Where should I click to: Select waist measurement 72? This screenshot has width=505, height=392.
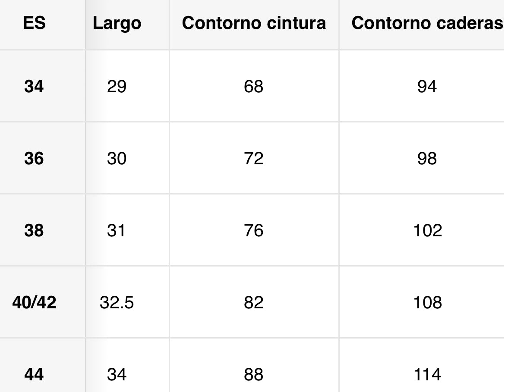(x=253, y=159)
